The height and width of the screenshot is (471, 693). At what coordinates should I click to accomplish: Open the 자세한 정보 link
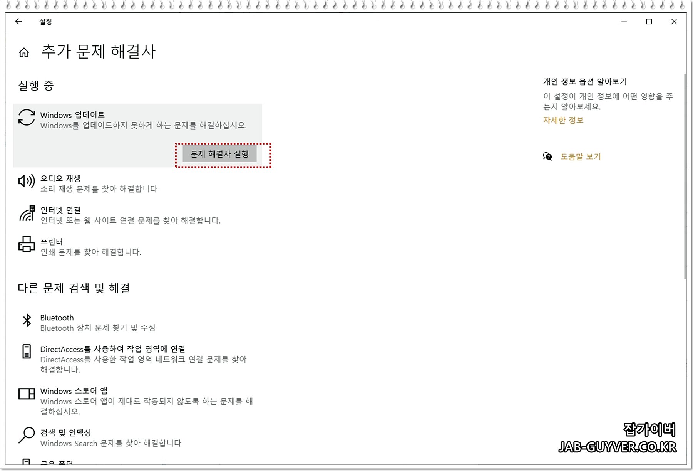[563, 120]
